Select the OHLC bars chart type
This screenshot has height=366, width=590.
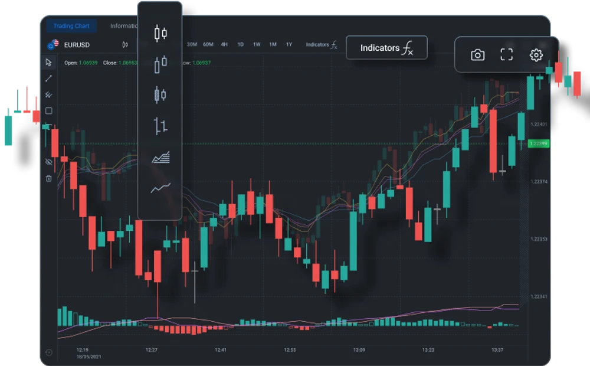[160, 126]
